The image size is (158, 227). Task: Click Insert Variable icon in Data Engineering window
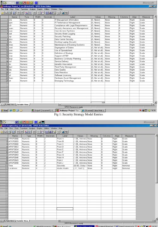coord(42,132)
